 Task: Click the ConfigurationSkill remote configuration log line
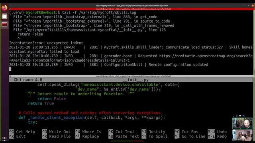108,64
